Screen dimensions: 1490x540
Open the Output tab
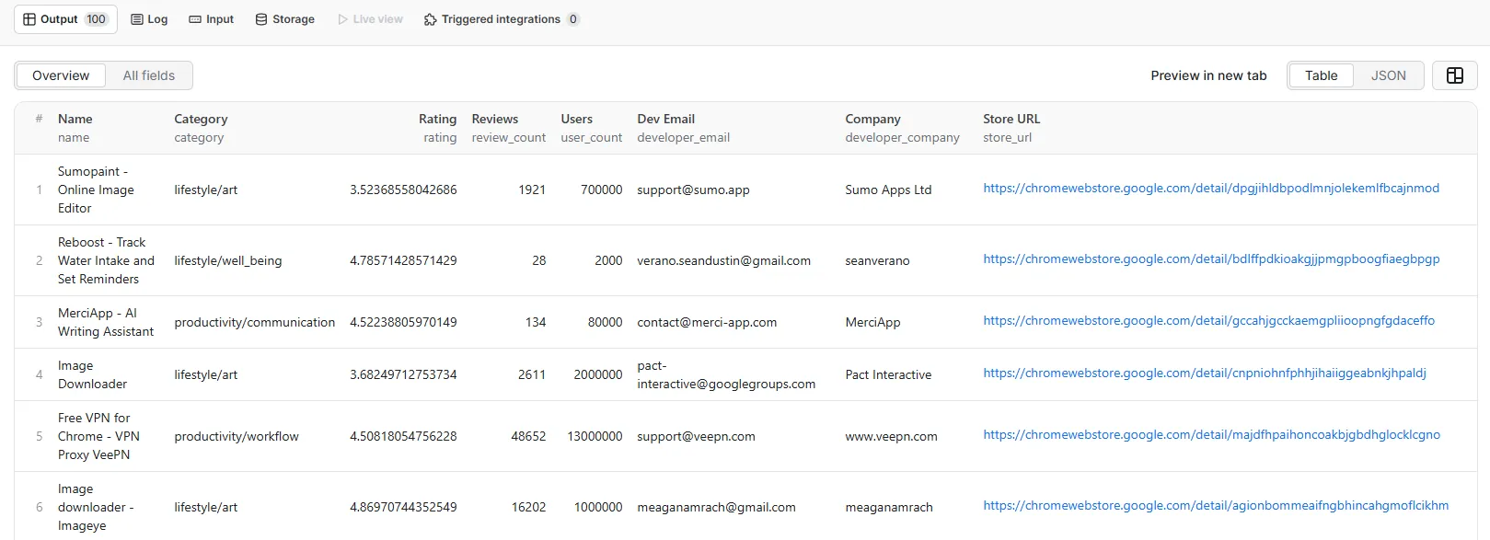[x=65, y=19]
